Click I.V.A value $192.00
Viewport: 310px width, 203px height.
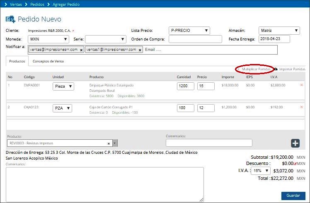(x=276, y=107)
